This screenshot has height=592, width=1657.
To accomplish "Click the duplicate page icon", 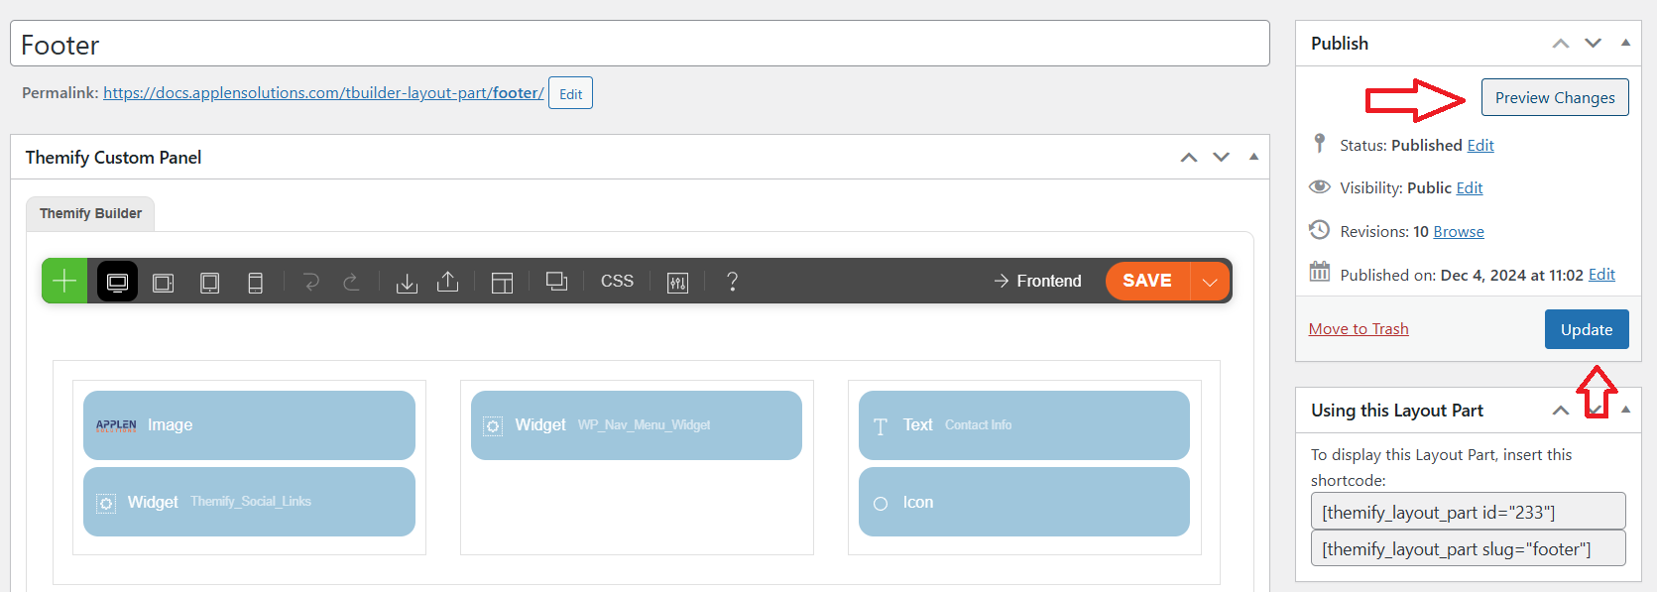I will point(557,282).
